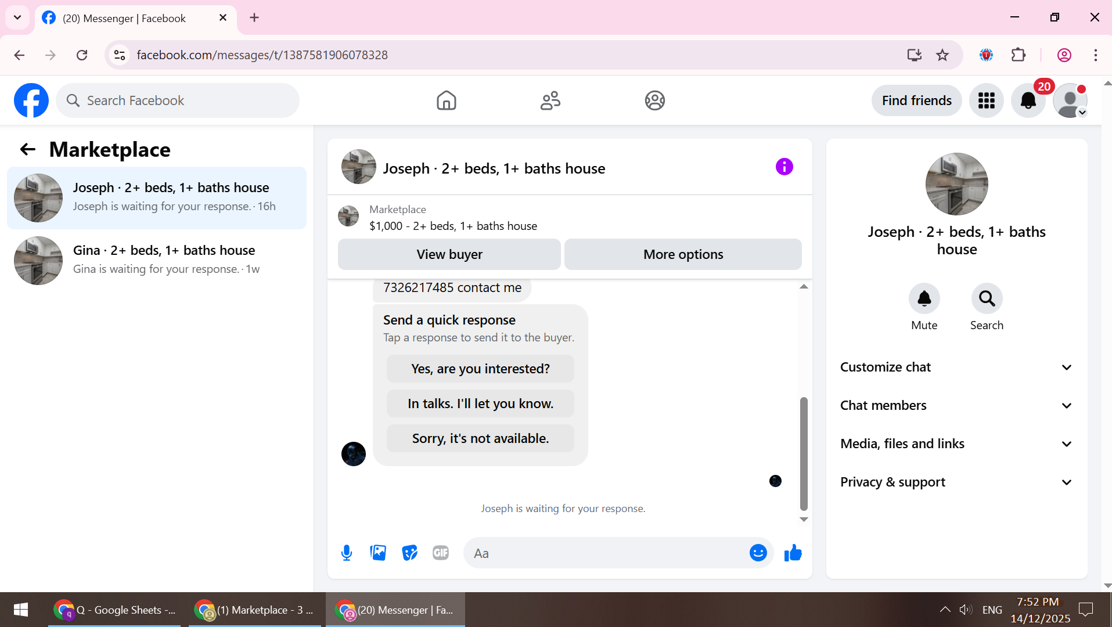
Task: Open the Home feed icon
Action: tap(446, 100)
